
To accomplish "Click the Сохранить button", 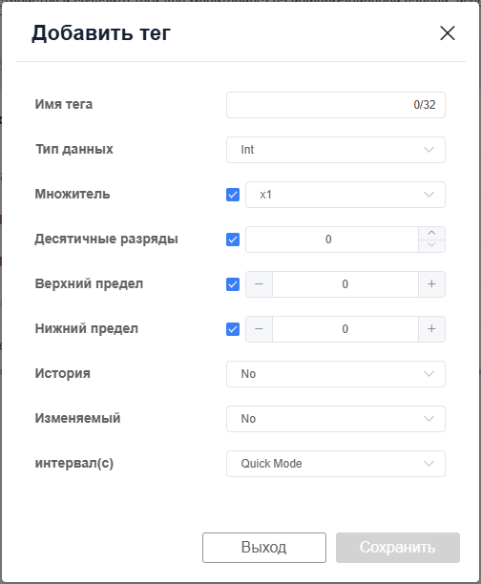I will (398, 548).
